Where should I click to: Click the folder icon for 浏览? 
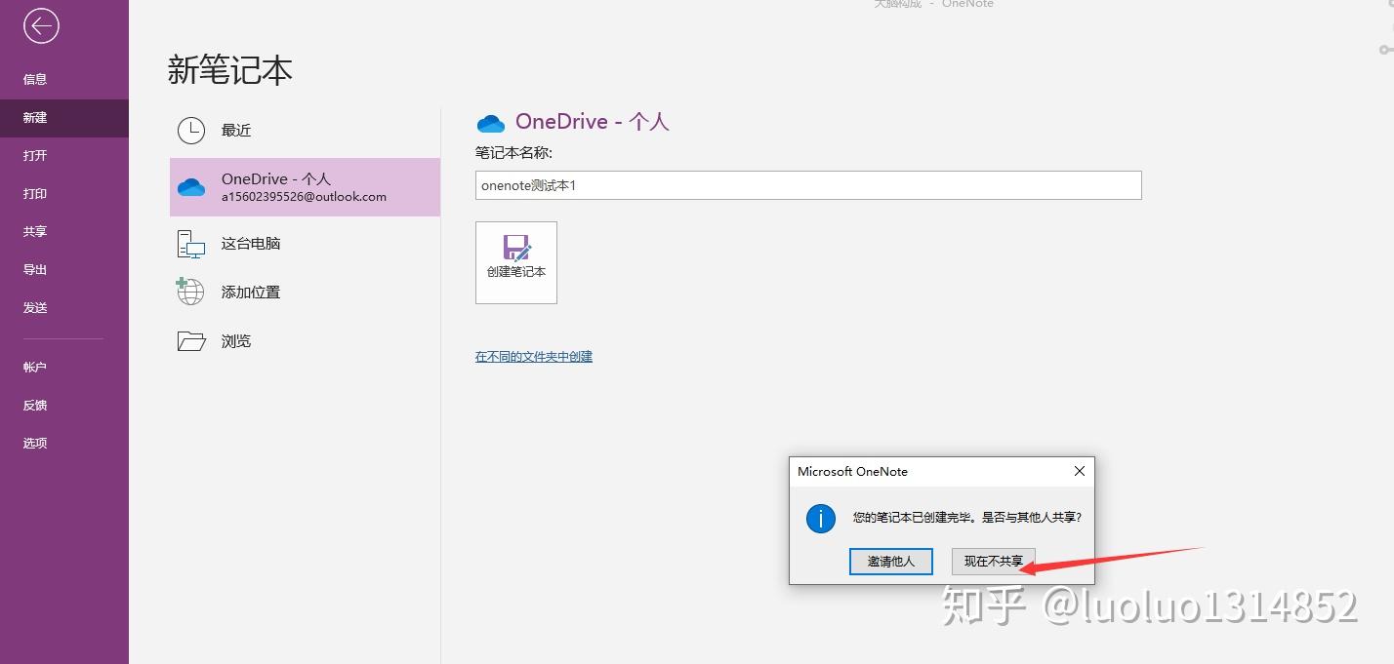[191, 341]
